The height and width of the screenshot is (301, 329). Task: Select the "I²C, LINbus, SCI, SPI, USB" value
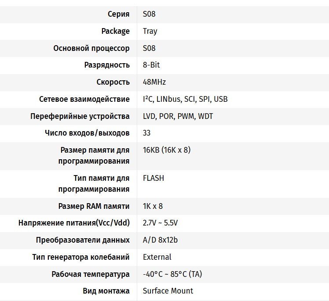click(x=185, y=99)
